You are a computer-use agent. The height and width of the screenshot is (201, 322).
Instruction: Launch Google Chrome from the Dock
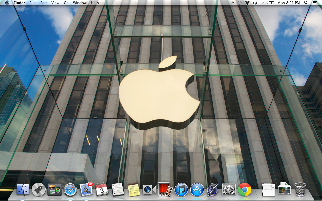[245, 190]
